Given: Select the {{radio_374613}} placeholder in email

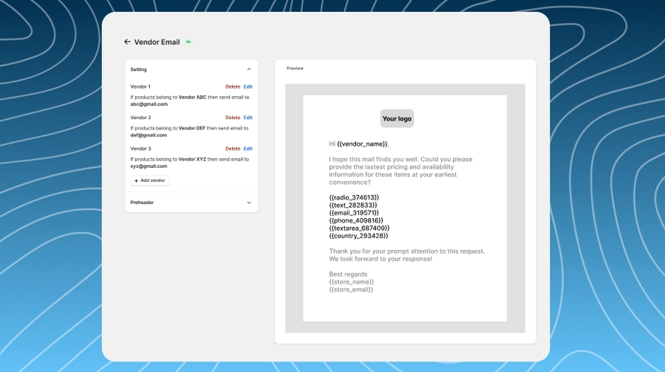Looking at the screenshot, I should (x=354, y=197).
